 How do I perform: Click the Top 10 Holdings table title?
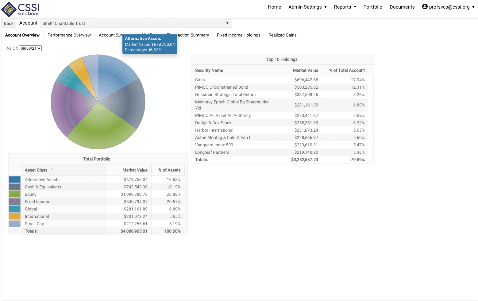[282, 59]
